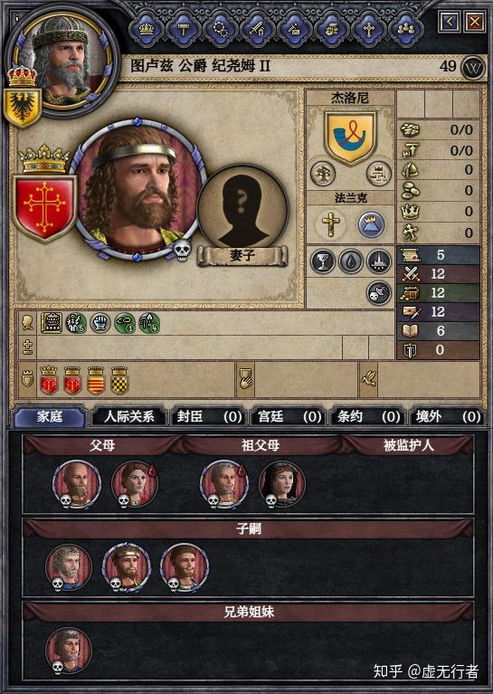Open the hammer laws menu icon
The height and width of the screenshot is (694, 493).
184,29
